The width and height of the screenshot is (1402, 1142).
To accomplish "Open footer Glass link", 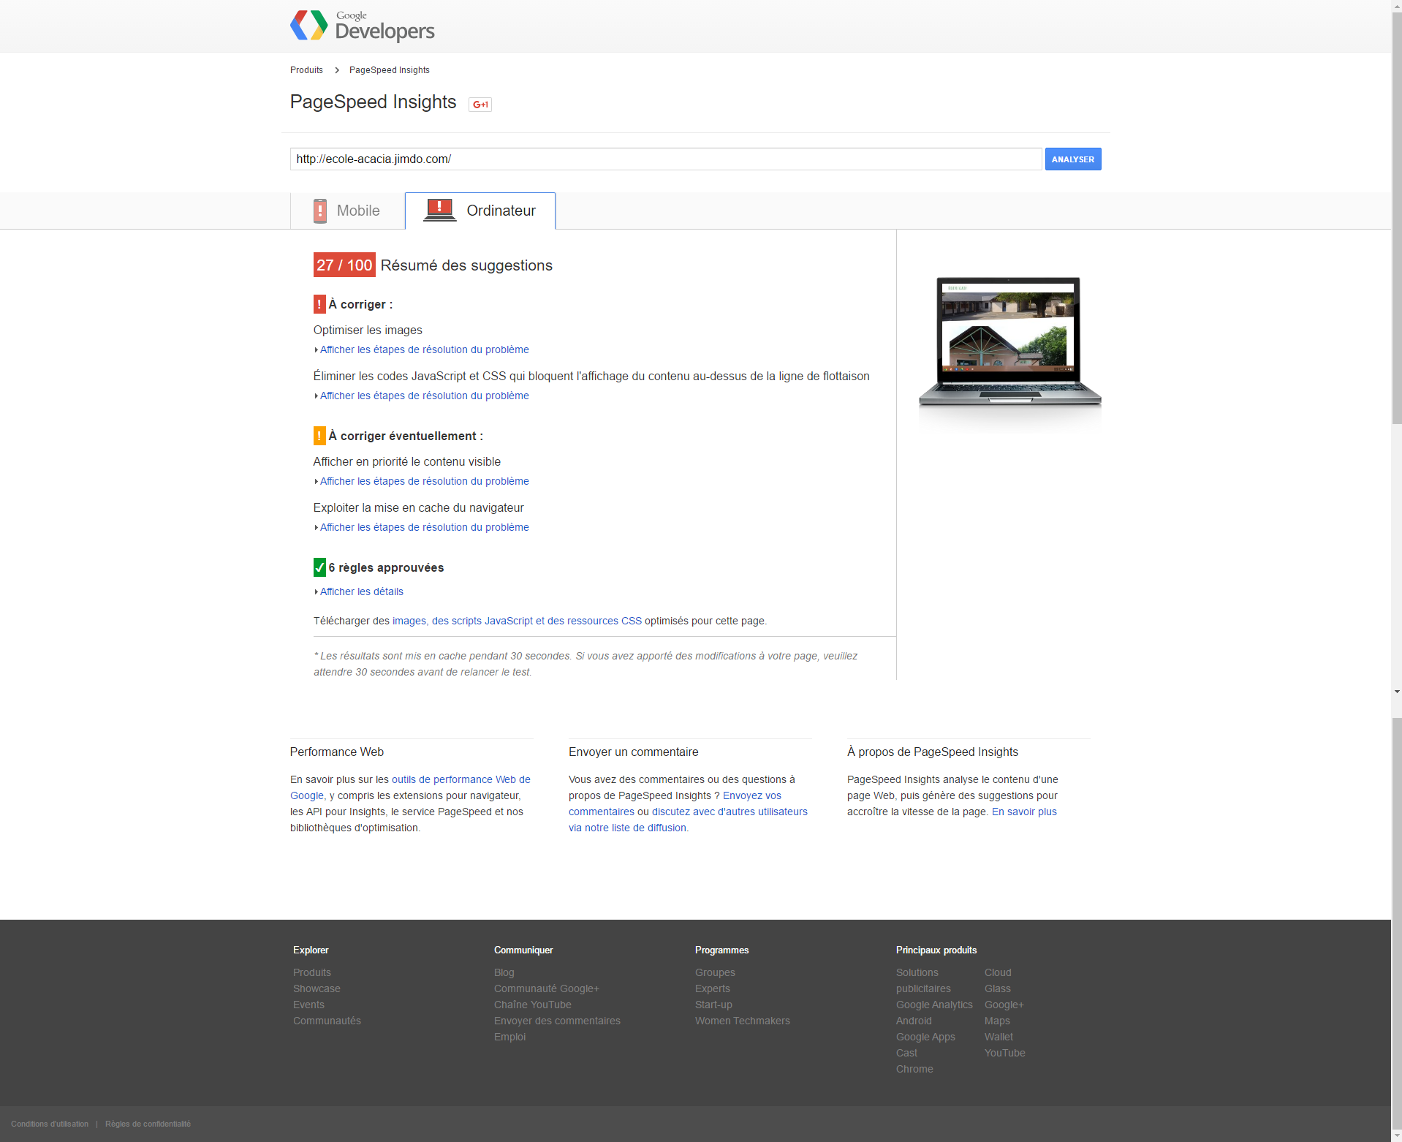I will [998, 988].
